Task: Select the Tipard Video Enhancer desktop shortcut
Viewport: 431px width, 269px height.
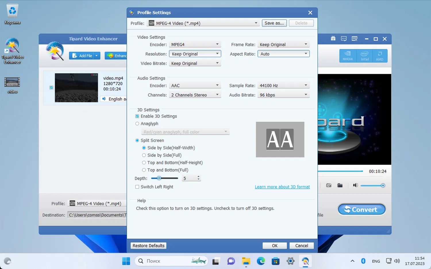Action: (12, 51)
